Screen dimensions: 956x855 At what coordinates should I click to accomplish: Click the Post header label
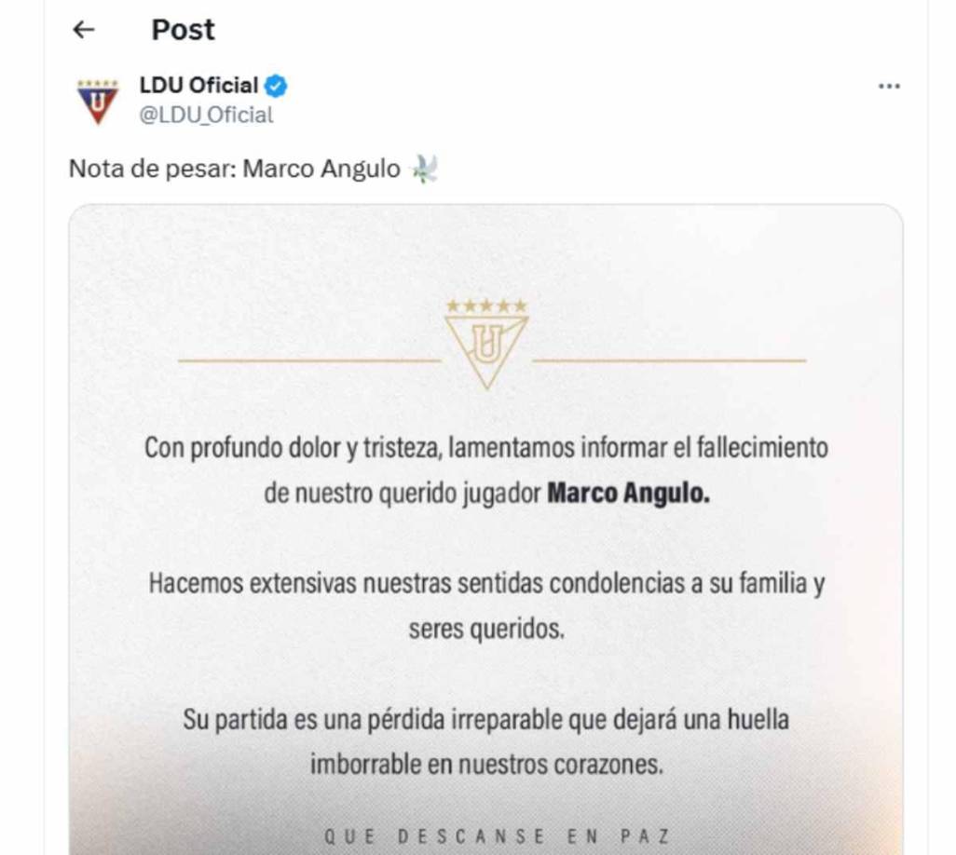click(182, 29)
